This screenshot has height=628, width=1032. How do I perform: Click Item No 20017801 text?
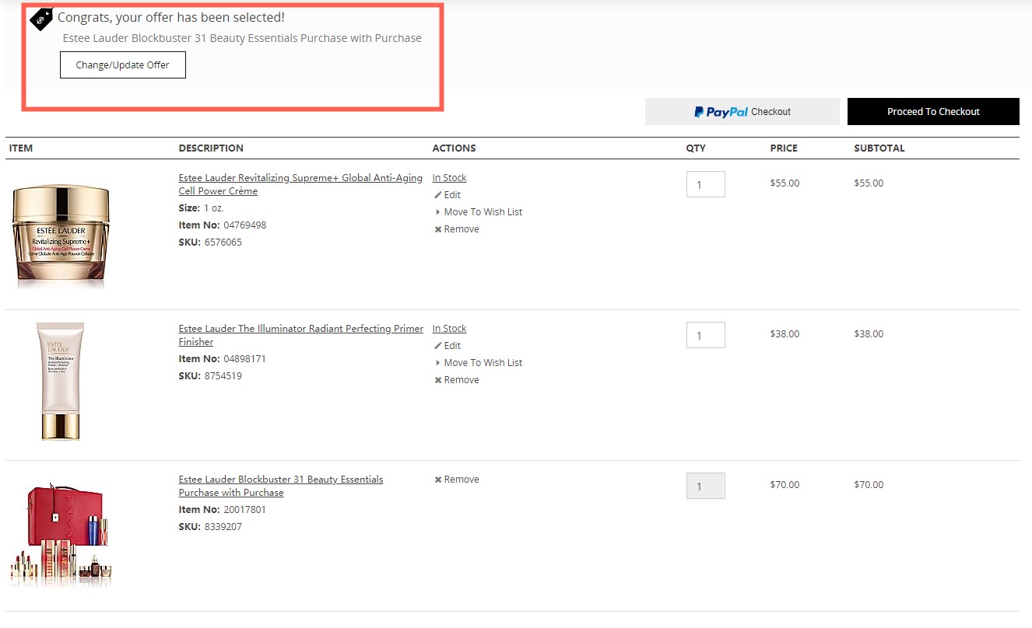tap(223, 510)
